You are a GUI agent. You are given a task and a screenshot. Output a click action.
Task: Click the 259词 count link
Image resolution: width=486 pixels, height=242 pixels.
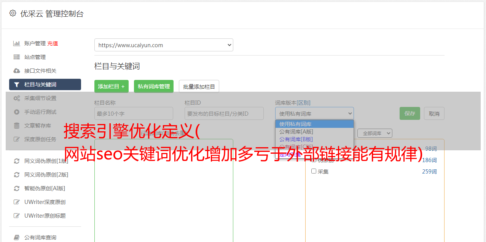(429, 172)
